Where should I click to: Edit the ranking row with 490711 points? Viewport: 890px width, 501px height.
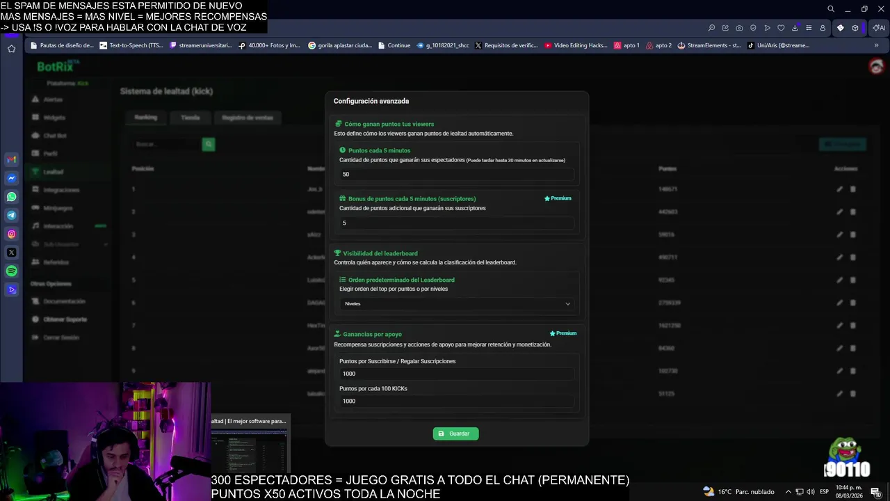point(840,257)
